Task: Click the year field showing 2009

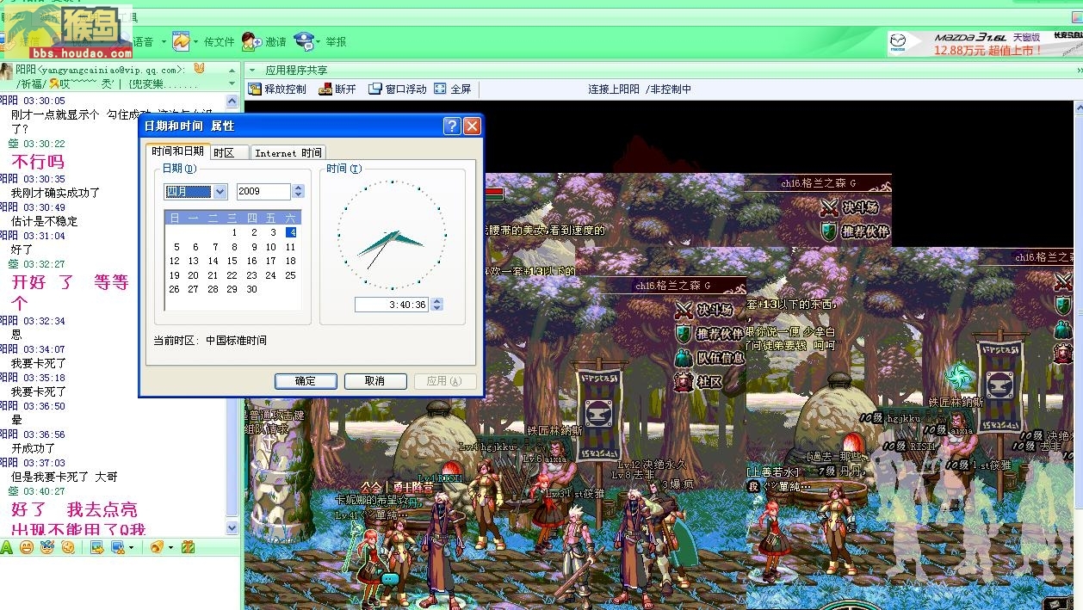Action: 263,192
